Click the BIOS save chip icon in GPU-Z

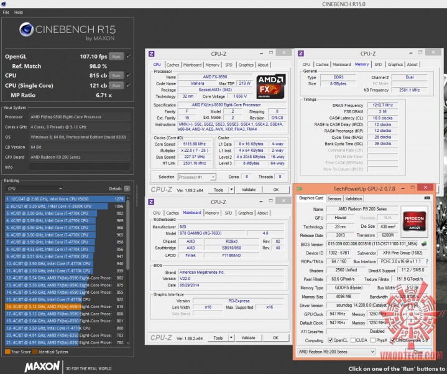pyautogui.click(x=424, y=243)
